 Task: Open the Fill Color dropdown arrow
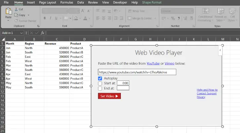[x=80, y=18]
